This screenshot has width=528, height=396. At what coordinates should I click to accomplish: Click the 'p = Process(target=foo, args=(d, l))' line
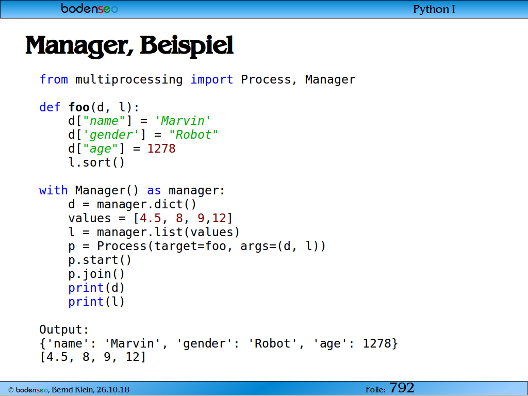point(197,246)
